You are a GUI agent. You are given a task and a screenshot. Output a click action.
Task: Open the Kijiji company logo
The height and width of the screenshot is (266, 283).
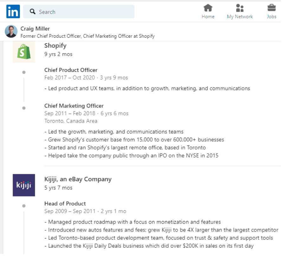pyautogui.click(x=24, y=185)
